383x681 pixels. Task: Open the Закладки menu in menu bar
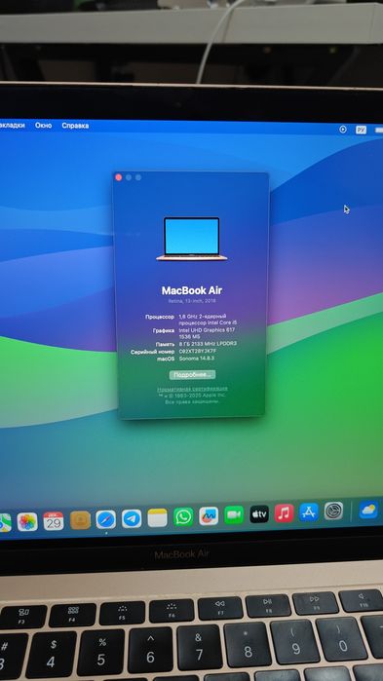12,125
